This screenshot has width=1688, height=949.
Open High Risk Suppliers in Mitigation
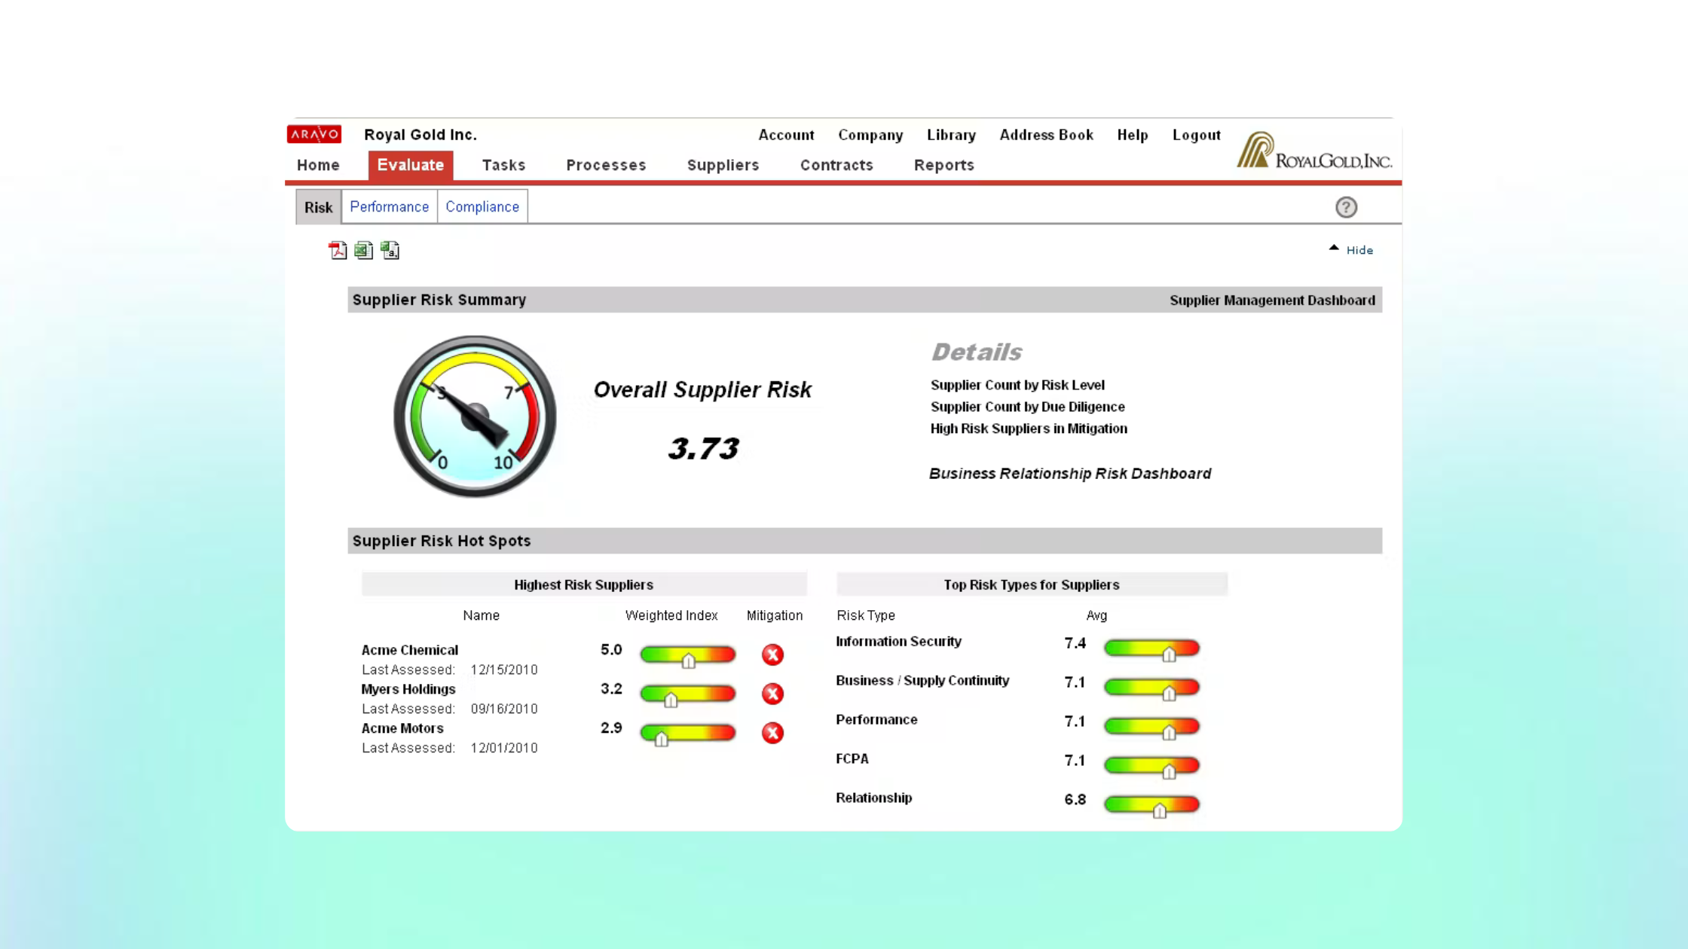coord(1029,429)
